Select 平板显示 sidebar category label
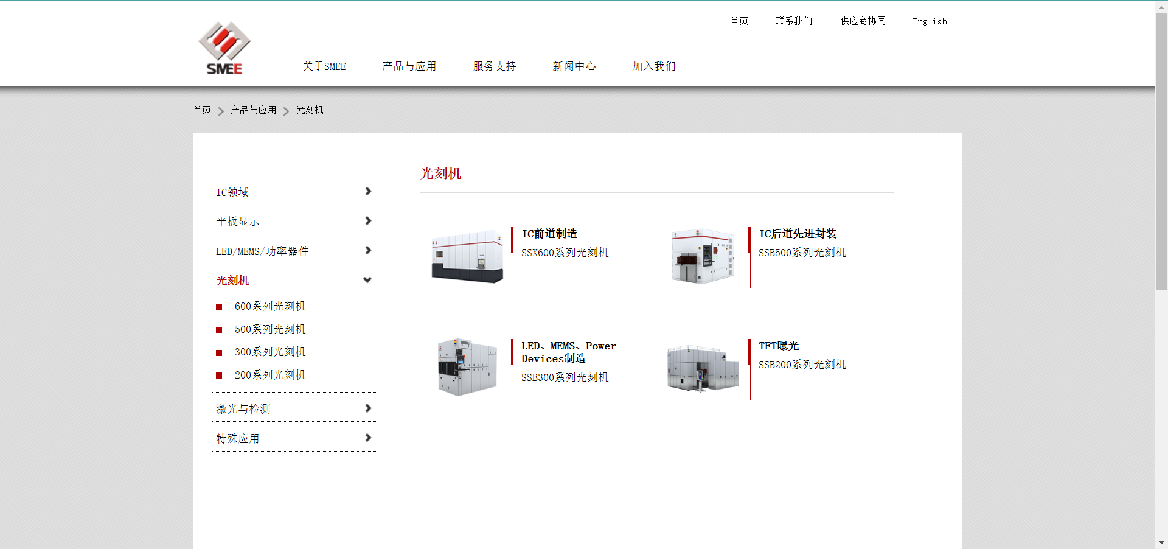Viewport: 1168px width, 549px height. 238,222
